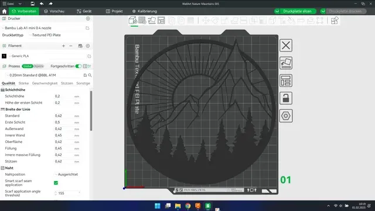Click the settings panel vertical scrollbar
This screenshot has height=211, width=375.
coord(91,111)
